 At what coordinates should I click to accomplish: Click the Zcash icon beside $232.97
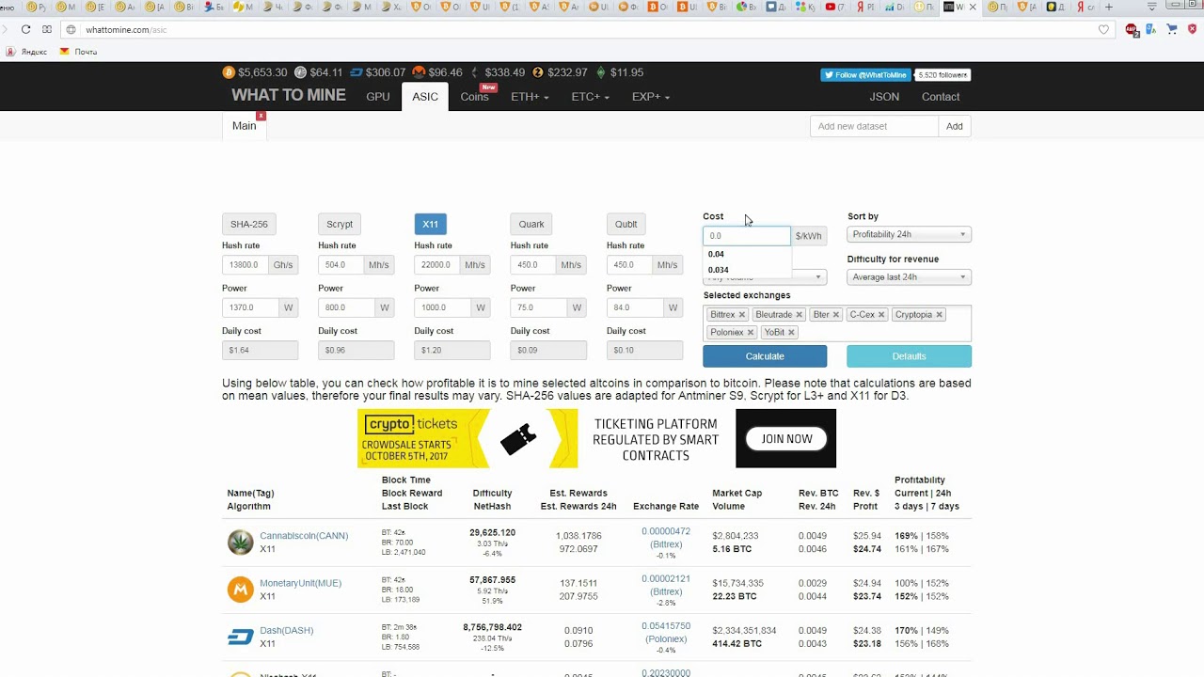click(x=538, y=72)
